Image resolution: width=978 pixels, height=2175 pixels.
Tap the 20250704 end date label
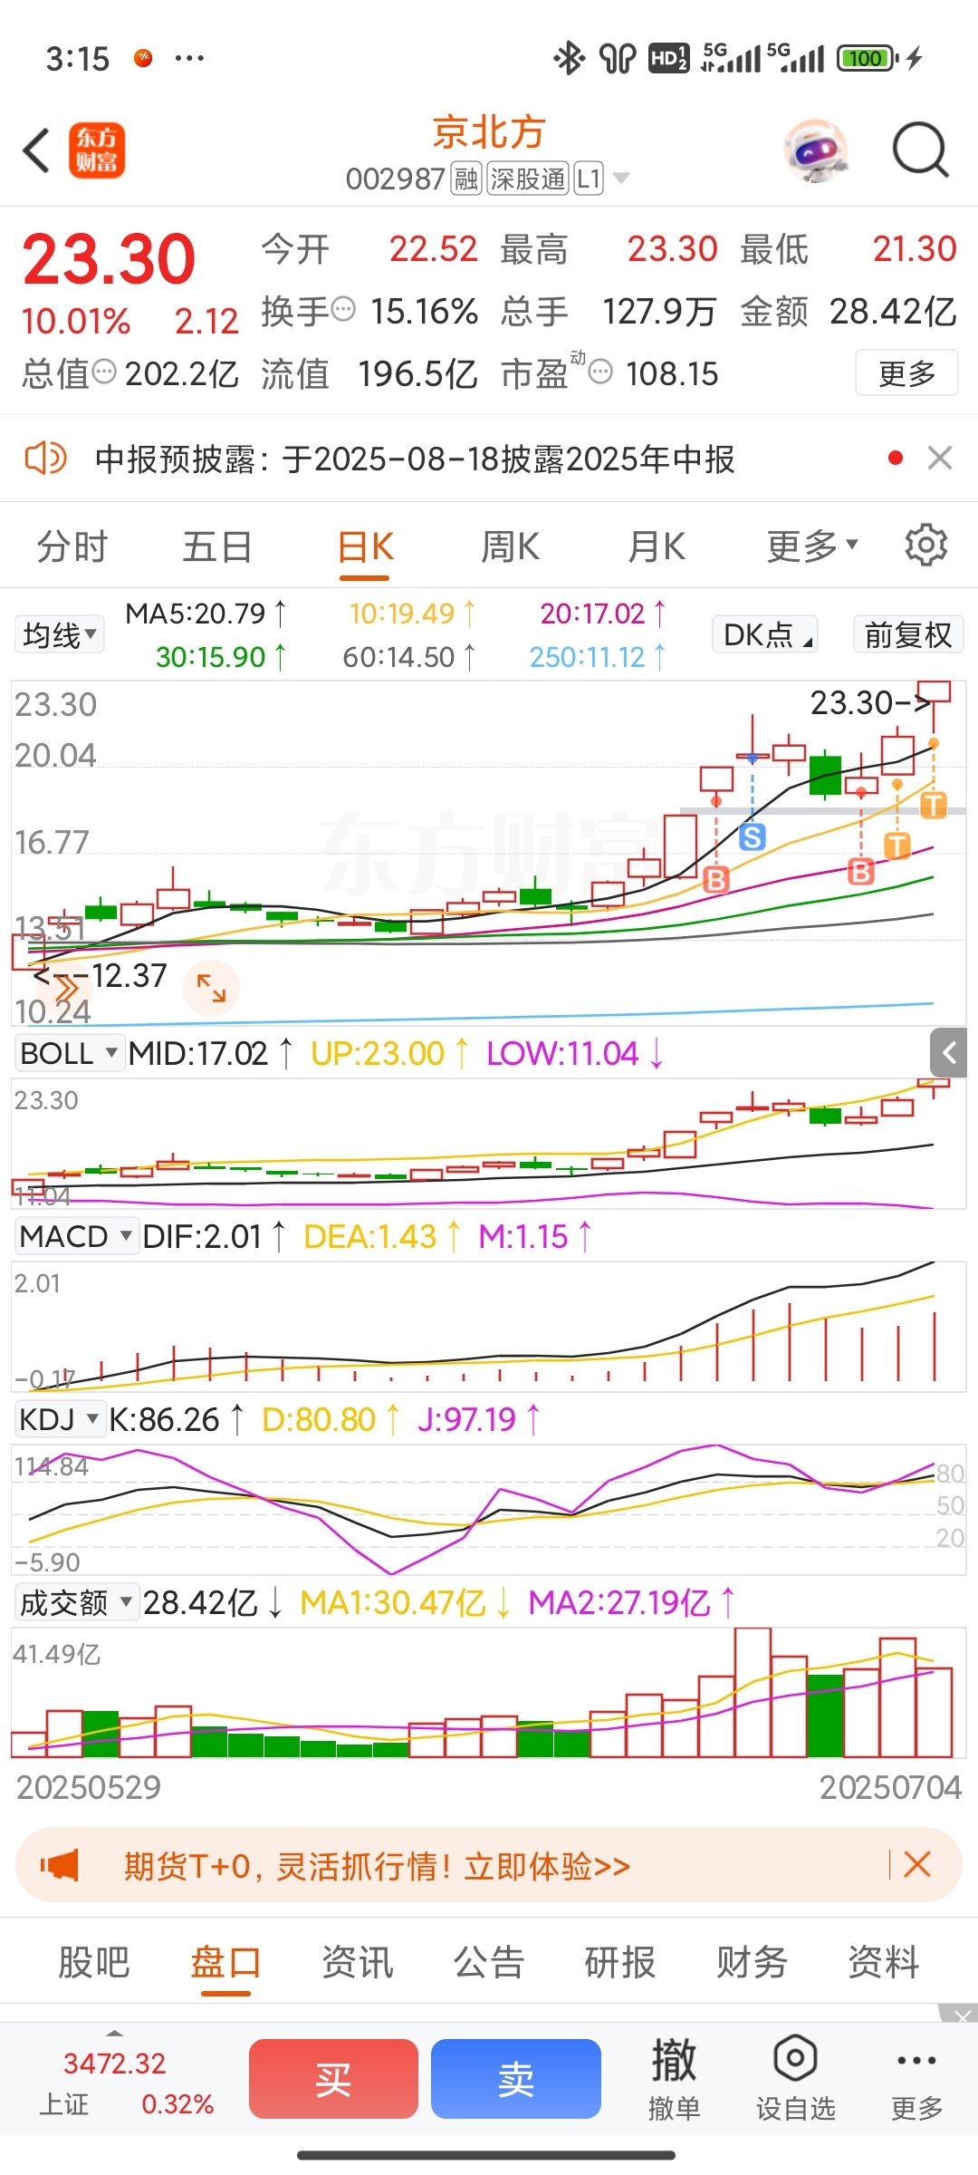point(890,1787)
